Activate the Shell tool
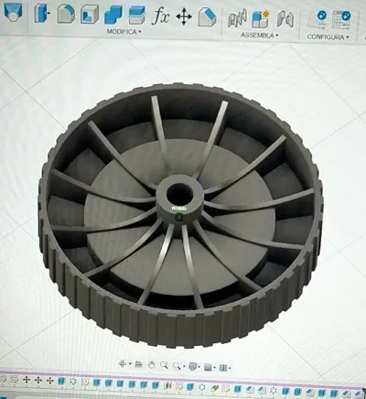Viewport: 366px width, 399px height. click(90, 15)
